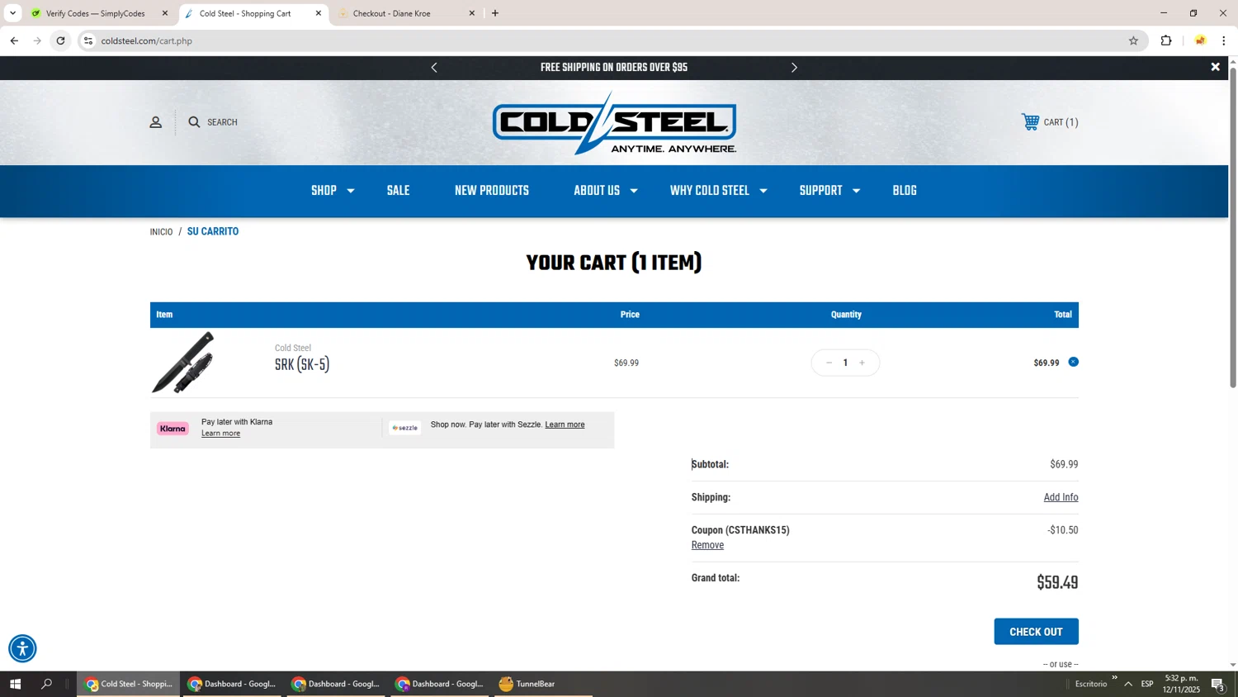Open browser extensions puzzle icon

tap(1166, 40)
